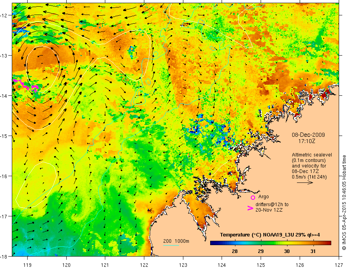The width and height of the screenshot is (347, 268).
Task: Click longitude axis label 121
Action: click(105, 265)
